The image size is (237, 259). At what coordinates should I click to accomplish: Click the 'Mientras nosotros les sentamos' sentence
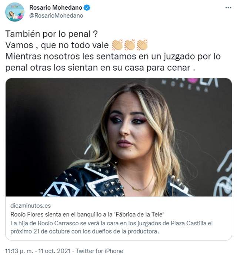click(x=113, y=62)
